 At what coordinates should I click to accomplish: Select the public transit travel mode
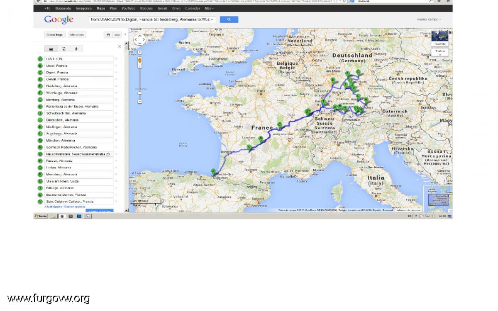(x=63, y=49)
